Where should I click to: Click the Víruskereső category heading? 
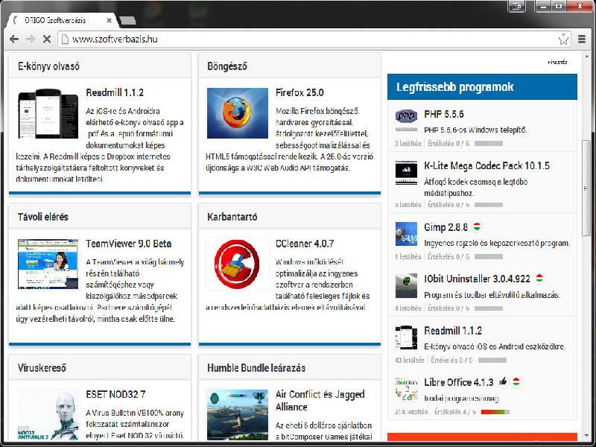tap(42, 368)
